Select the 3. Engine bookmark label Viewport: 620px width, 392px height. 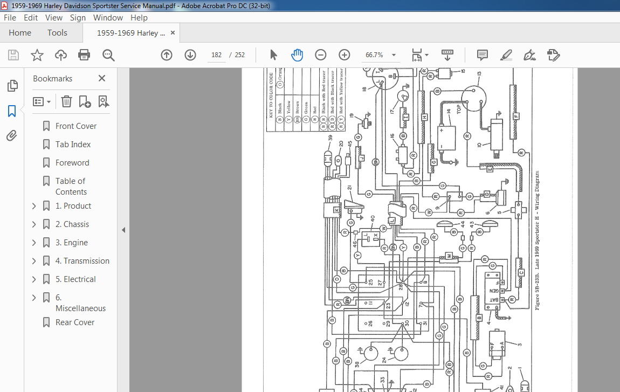(x=72, y=243)
